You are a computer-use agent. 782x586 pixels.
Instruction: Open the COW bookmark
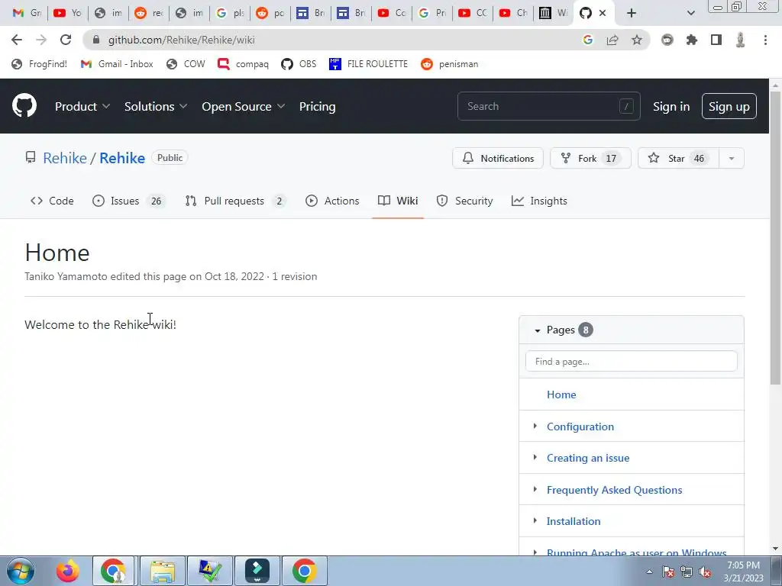(x=186, y=64)
